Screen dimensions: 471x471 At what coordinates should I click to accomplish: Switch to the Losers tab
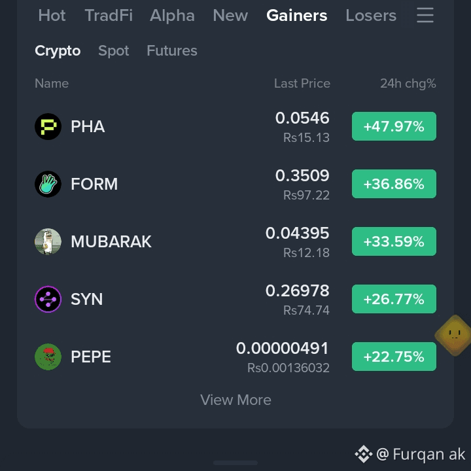(x=371, y=15)
